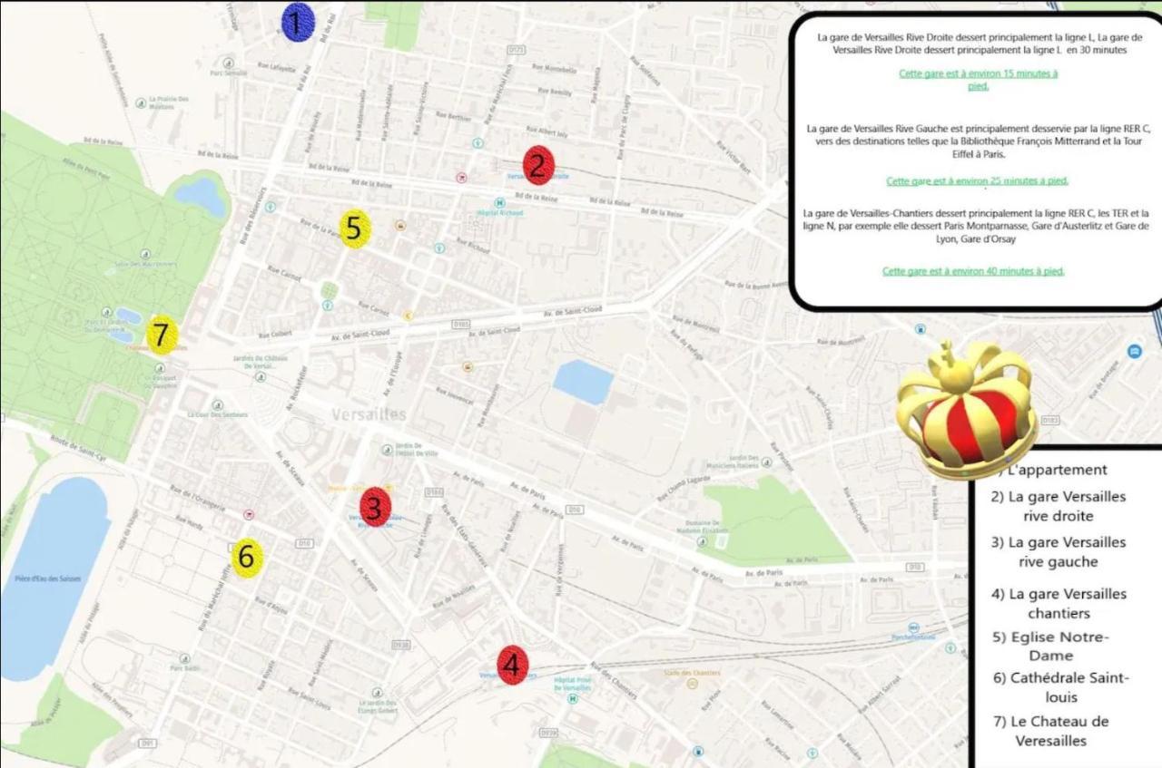Select the Stade des Chantiers stadium icon
Image resolution: width=1162 pixels, height=768 pixels.
(x=692, y=683)
